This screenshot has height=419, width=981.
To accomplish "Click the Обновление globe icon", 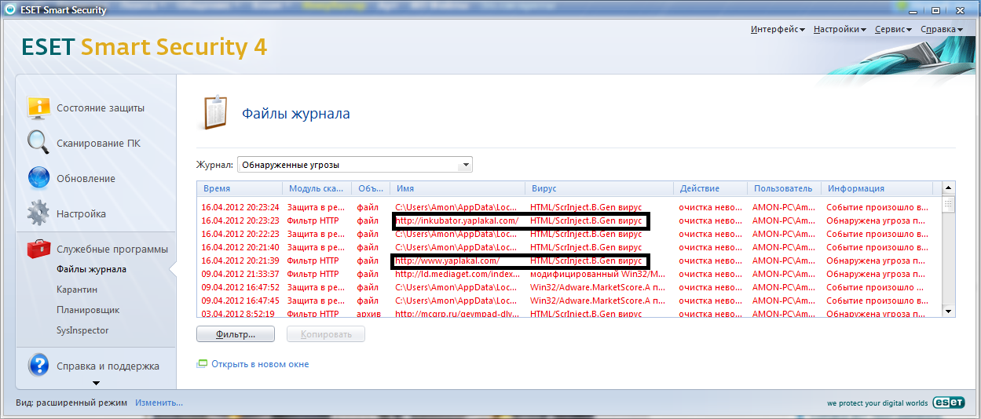I will click(38, 178).
